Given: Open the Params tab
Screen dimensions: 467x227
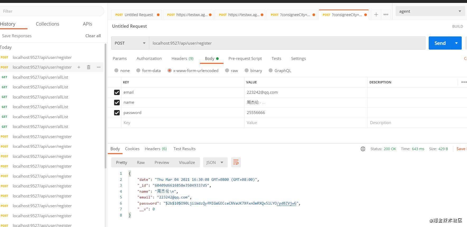Looking at the screenshot, I should coord(120,59).
